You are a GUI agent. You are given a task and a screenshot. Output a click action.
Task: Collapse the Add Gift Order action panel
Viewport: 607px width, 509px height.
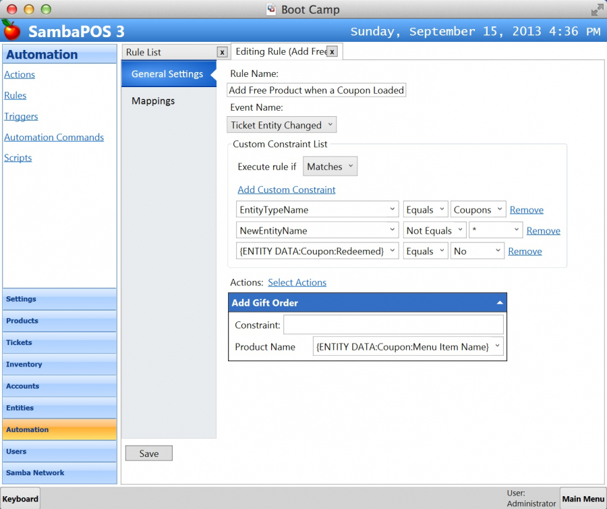[499, 303]
